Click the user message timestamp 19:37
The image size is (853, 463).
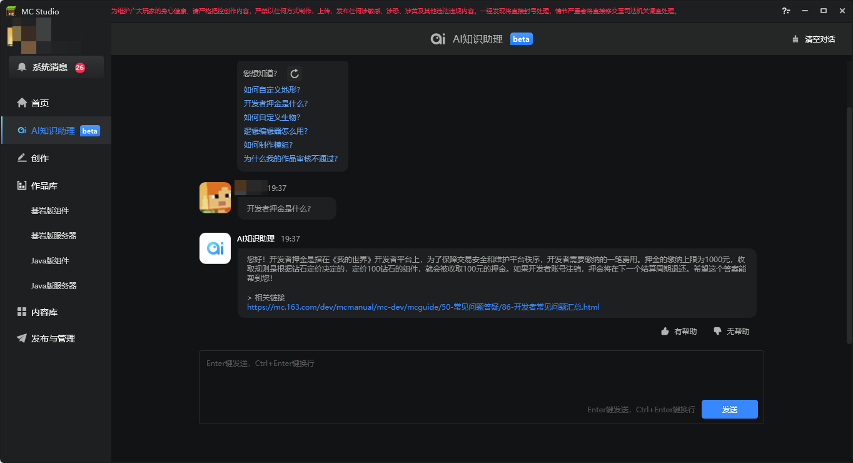click(x=277, y=188)
